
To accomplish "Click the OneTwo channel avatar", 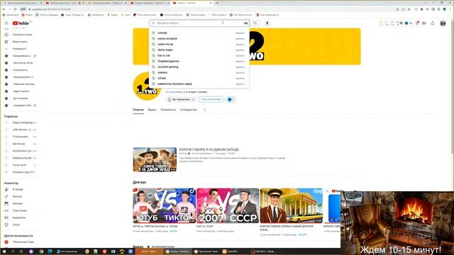I will pos(147,86).
